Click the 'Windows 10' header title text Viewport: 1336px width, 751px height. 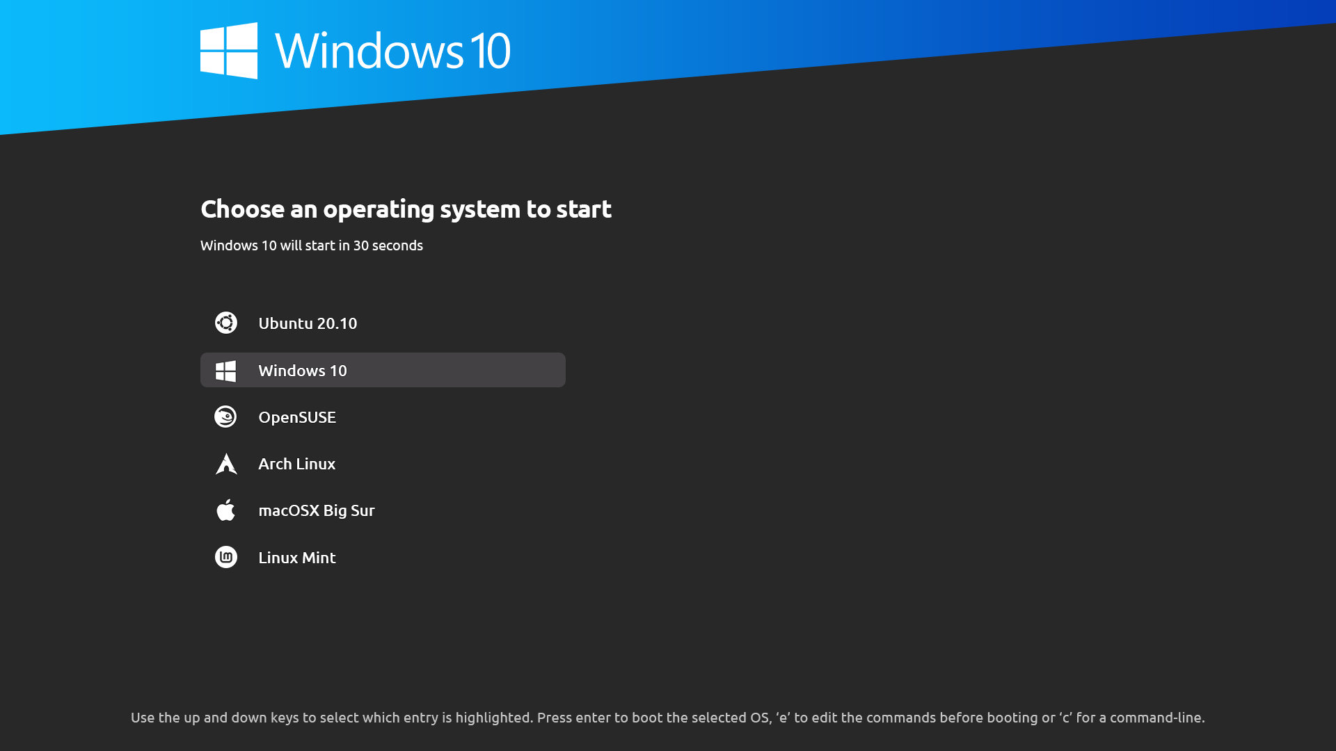click(x=392, y=50)
